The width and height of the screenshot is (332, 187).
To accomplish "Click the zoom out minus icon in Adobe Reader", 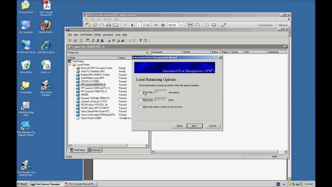I will click(156, 25).
